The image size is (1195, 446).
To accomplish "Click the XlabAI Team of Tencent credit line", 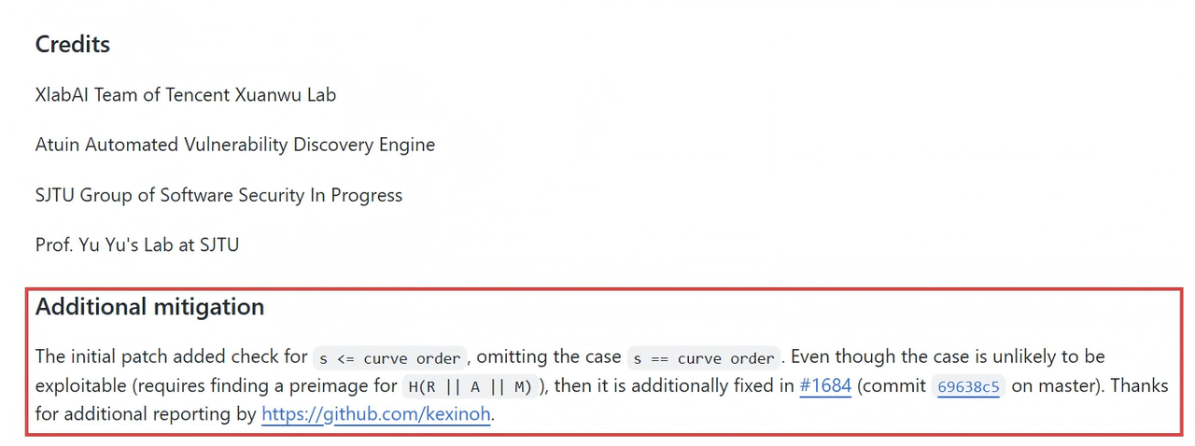I will (x=186, y=94).
